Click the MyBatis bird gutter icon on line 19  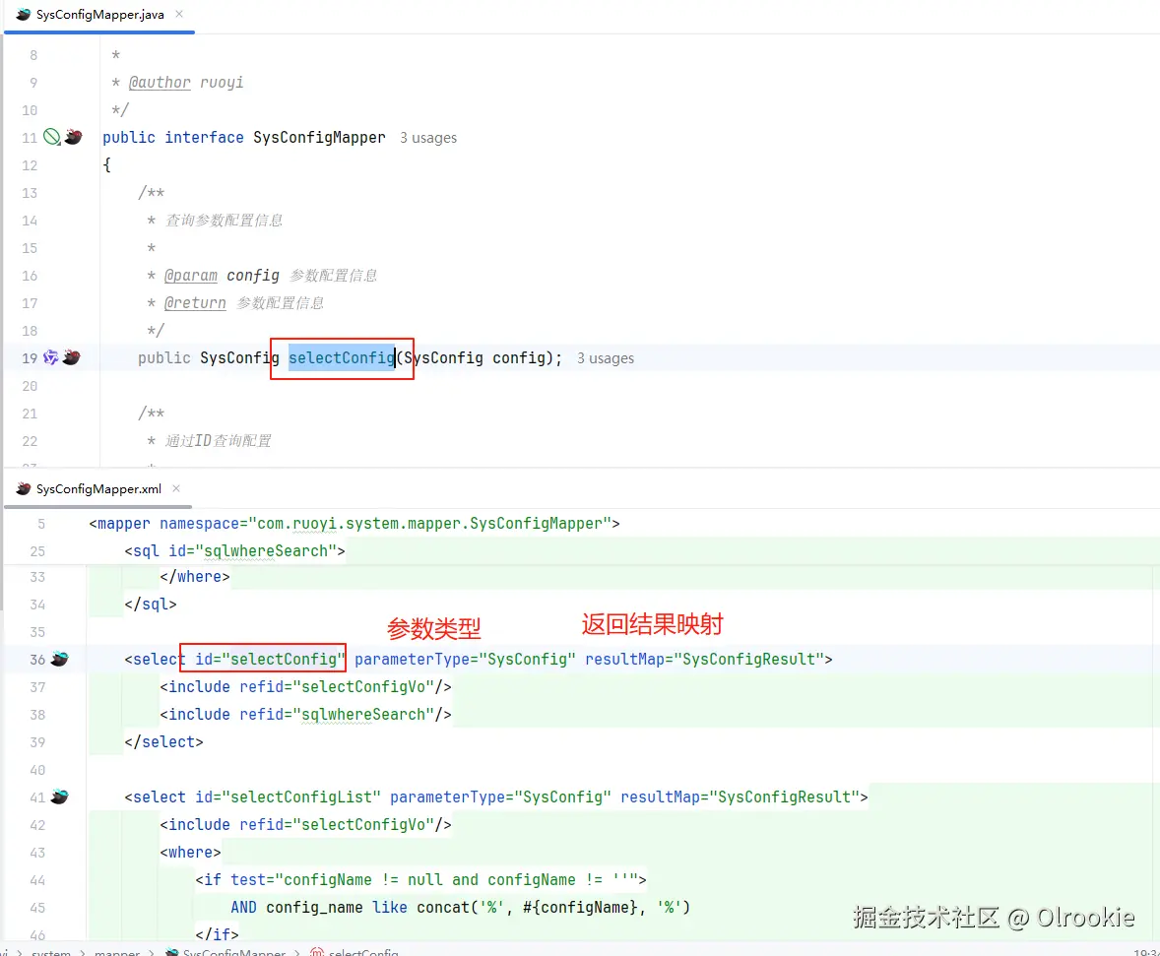click(x=72, y=357)
